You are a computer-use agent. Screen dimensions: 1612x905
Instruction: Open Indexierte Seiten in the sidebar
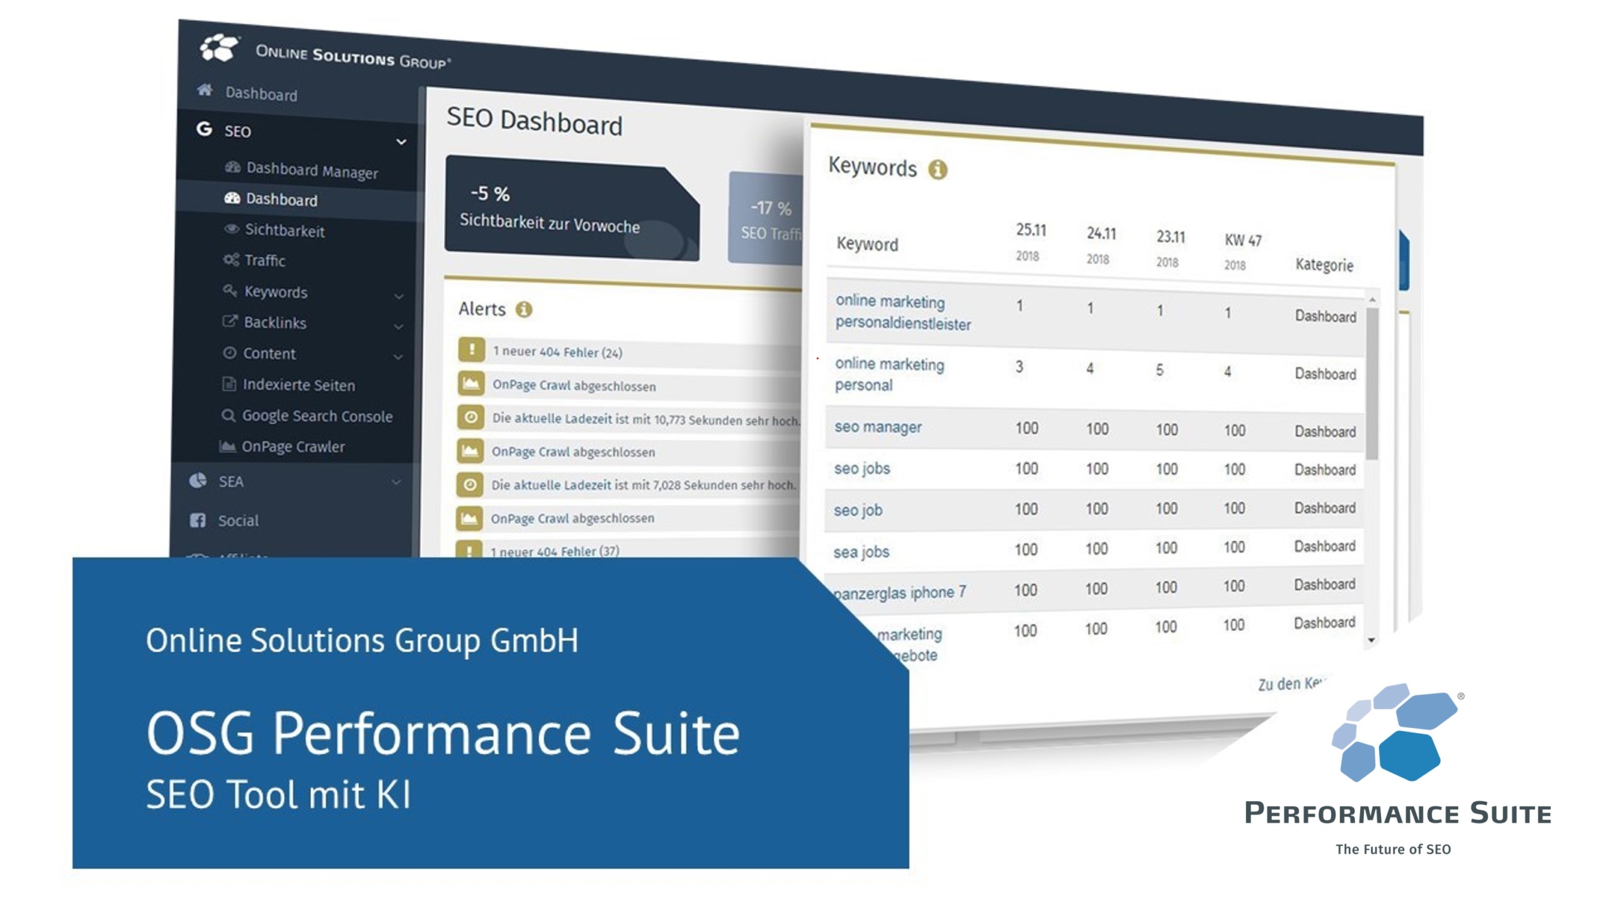coord(298,384)
